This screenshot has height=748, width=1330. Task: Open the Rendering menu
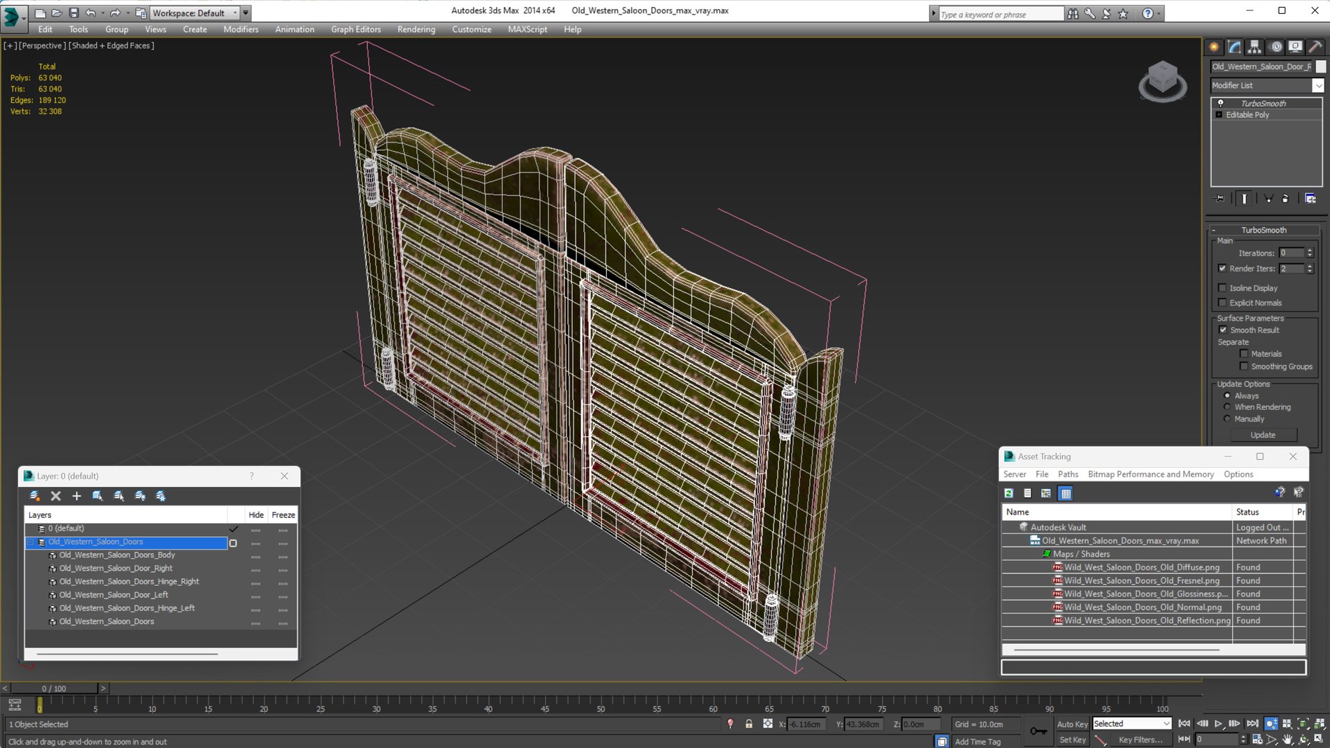click(416, 29)
